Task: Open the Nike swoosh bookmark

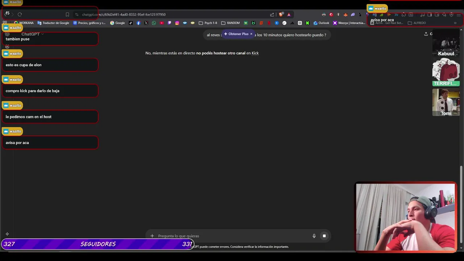Action: (x=284, y=23)
